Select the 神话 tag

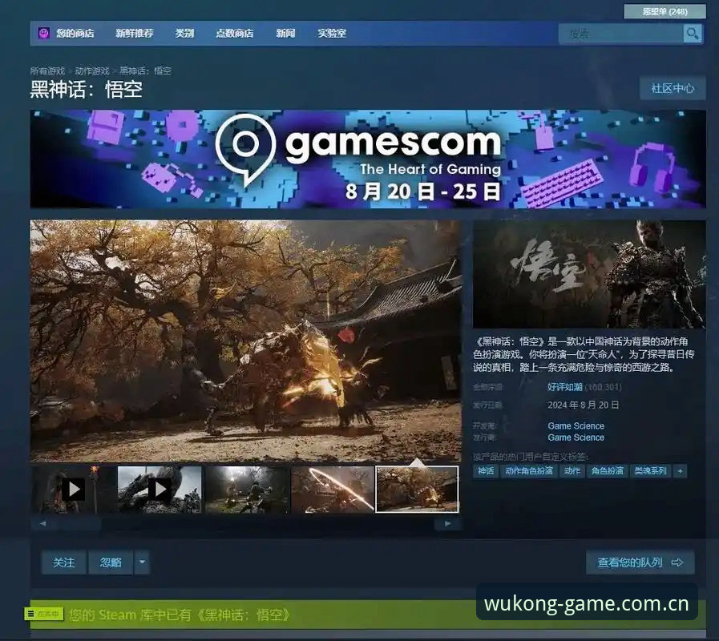[x=486, y=471]
